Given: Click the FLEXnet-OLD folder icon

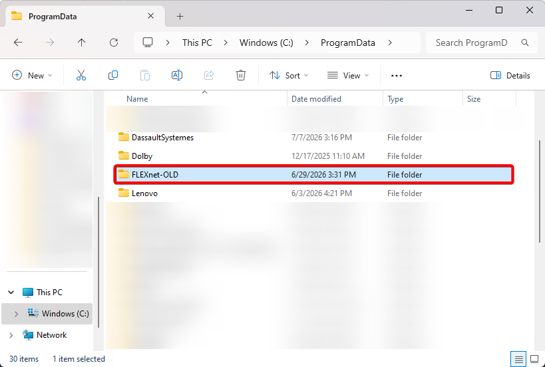Looking at the screenshot, I should (x=123, y=174).
